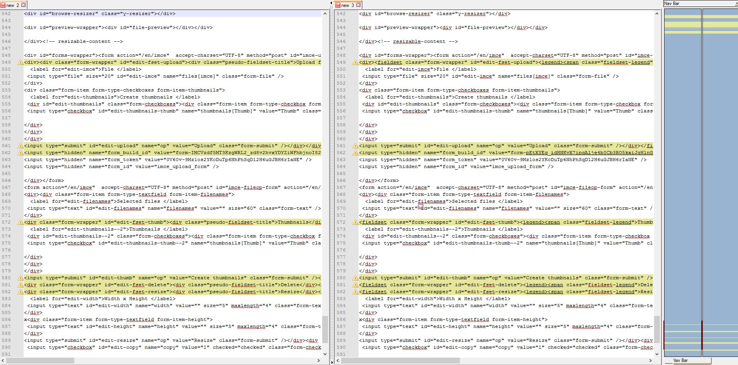Click "Create thumbnails" label on line 554 in new 3

point(481,97)
